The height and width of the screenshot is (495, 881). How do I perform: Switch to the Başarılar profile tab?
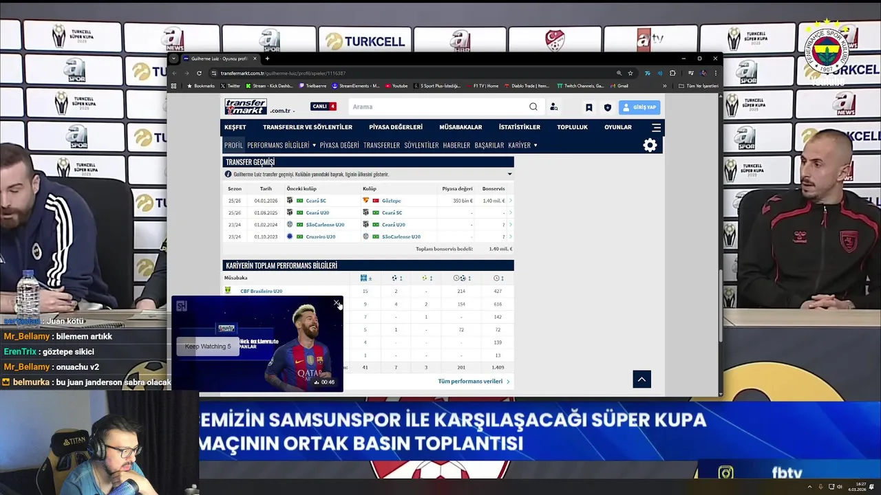[x=489, y=145]
